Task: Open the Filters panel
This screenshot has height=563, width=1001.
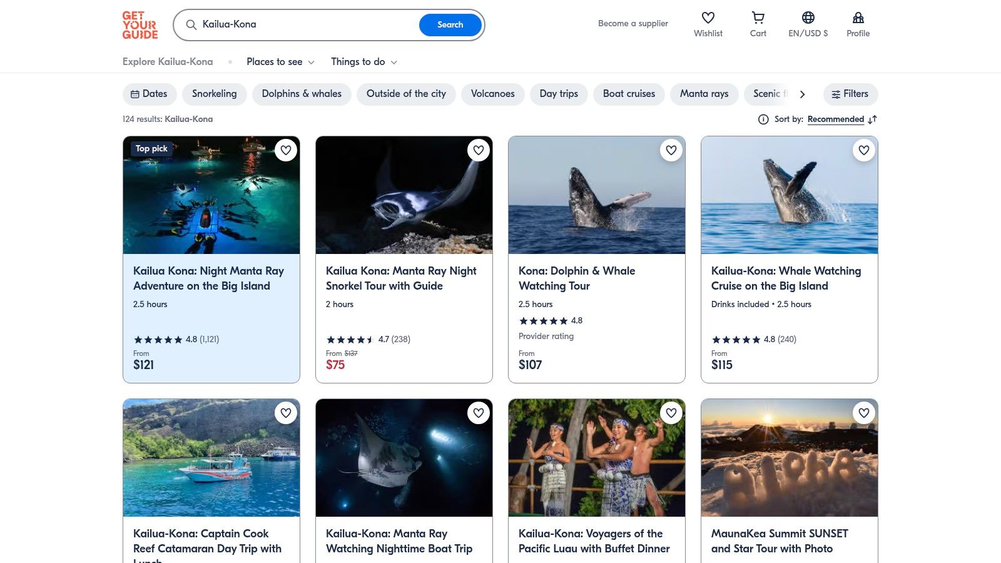Action: (850, 94)
